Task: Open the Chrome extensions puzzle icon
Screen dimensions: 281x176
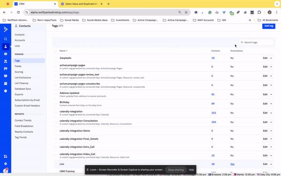Action: pos(259,12)
